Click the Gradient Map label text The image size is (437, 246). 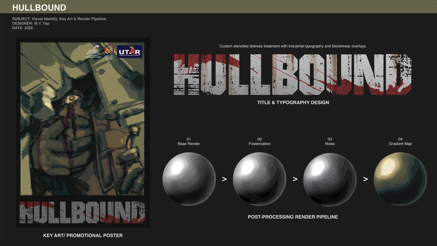(x=400, y=144)
